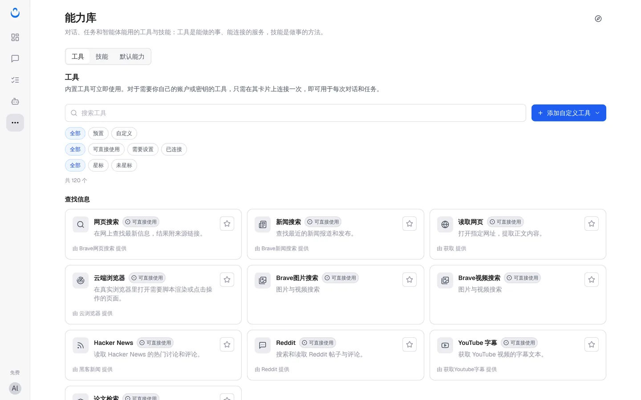Click the 网页搜索 magnifier icon
The width and height of the screenshot is (641, 400).
pyautogui.click(x=81, y=224)
